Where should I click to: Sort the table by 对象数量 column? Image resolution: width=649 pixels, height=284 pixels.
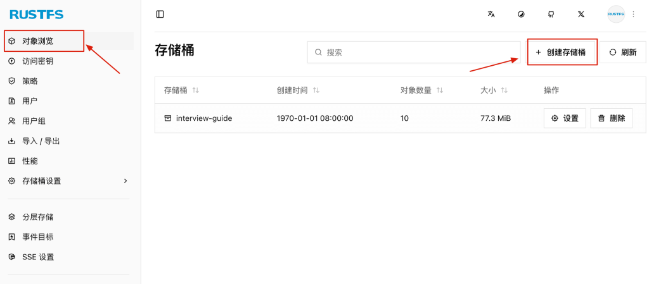pos(421,90)
